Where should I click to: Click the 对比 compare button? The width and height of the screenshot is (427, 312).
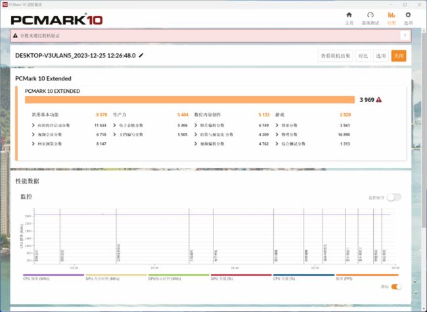click(x=363, y=56)
